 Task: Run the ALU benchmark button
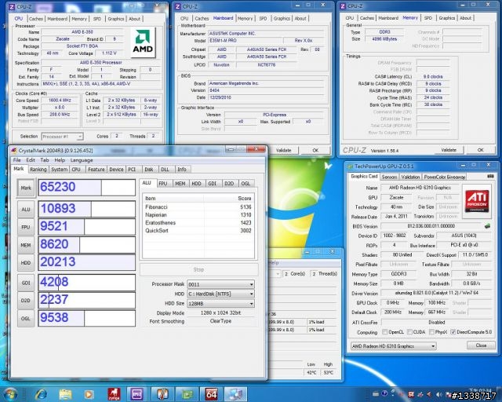click(26, 210)
